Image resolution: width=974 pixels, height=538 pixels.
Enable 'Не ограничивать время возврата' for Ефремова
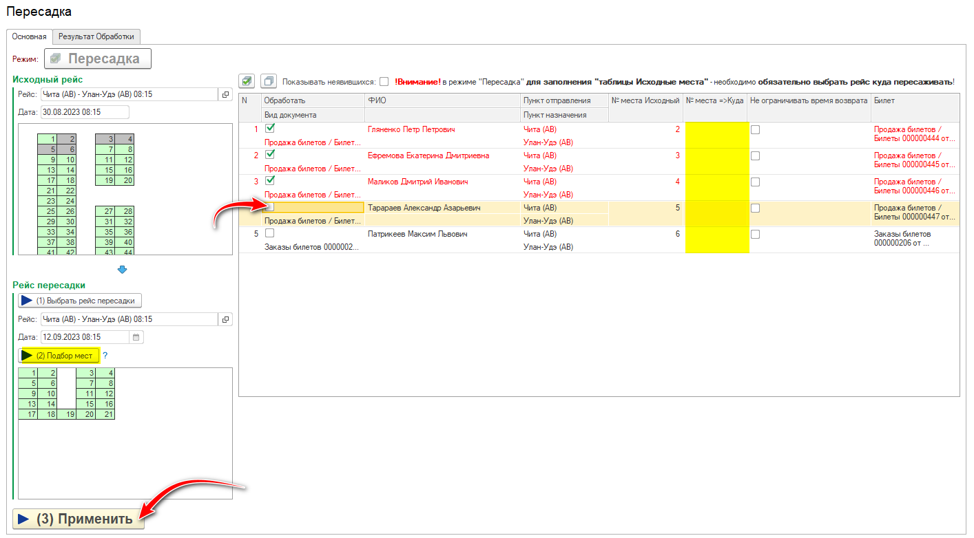(755, 155)
